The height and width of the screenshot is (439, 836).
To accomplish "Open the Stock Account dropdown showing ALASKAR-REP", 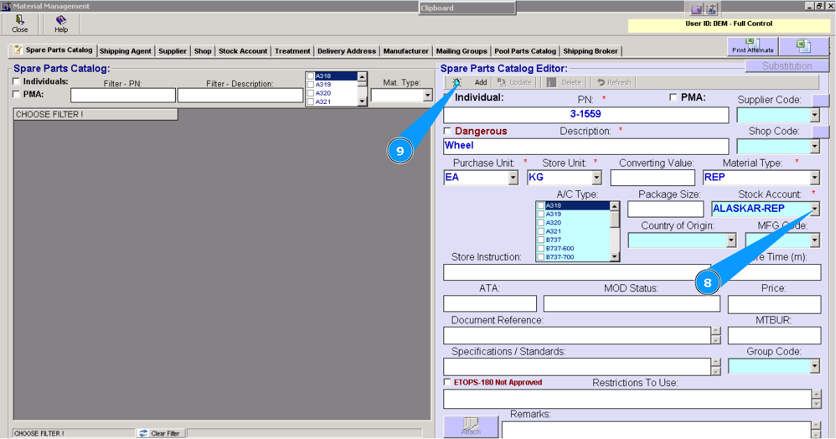I will pos(814,209).
